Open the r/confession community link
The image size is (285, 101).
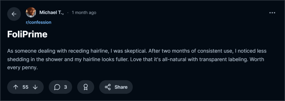pyautogui.click(x=38, y=22)
